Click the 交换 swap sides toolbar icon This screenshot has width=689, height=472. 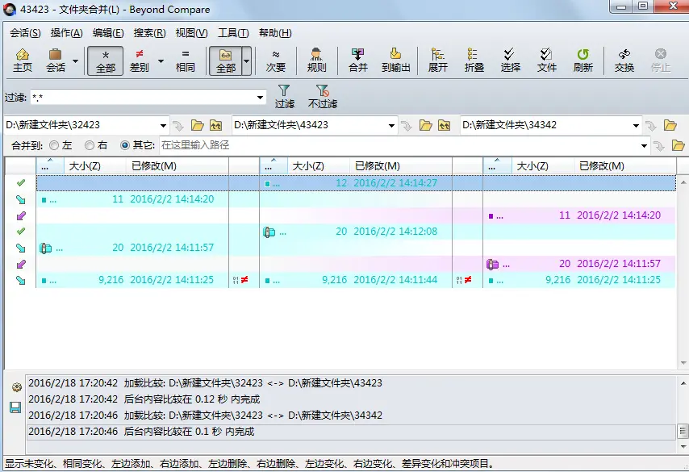(624, 61)
